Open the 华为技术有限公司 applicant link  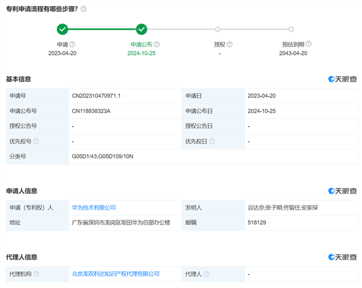click(x=94, y=208)
